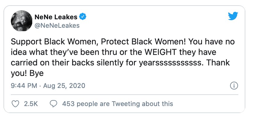The image size is (255, 118).
Task: Click the Twitter bird logo
Action: pos(233,16)
